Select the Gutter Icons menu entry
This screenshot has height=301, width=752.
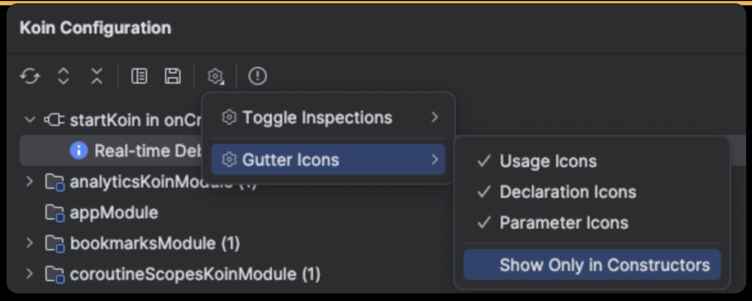pyautogui.click(x=328, y=160)
